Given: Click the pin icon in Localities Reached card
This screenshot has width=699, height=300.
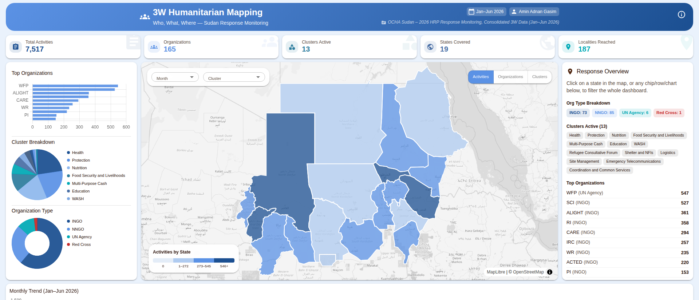Looking at the screenshot, I should [568, 46].
